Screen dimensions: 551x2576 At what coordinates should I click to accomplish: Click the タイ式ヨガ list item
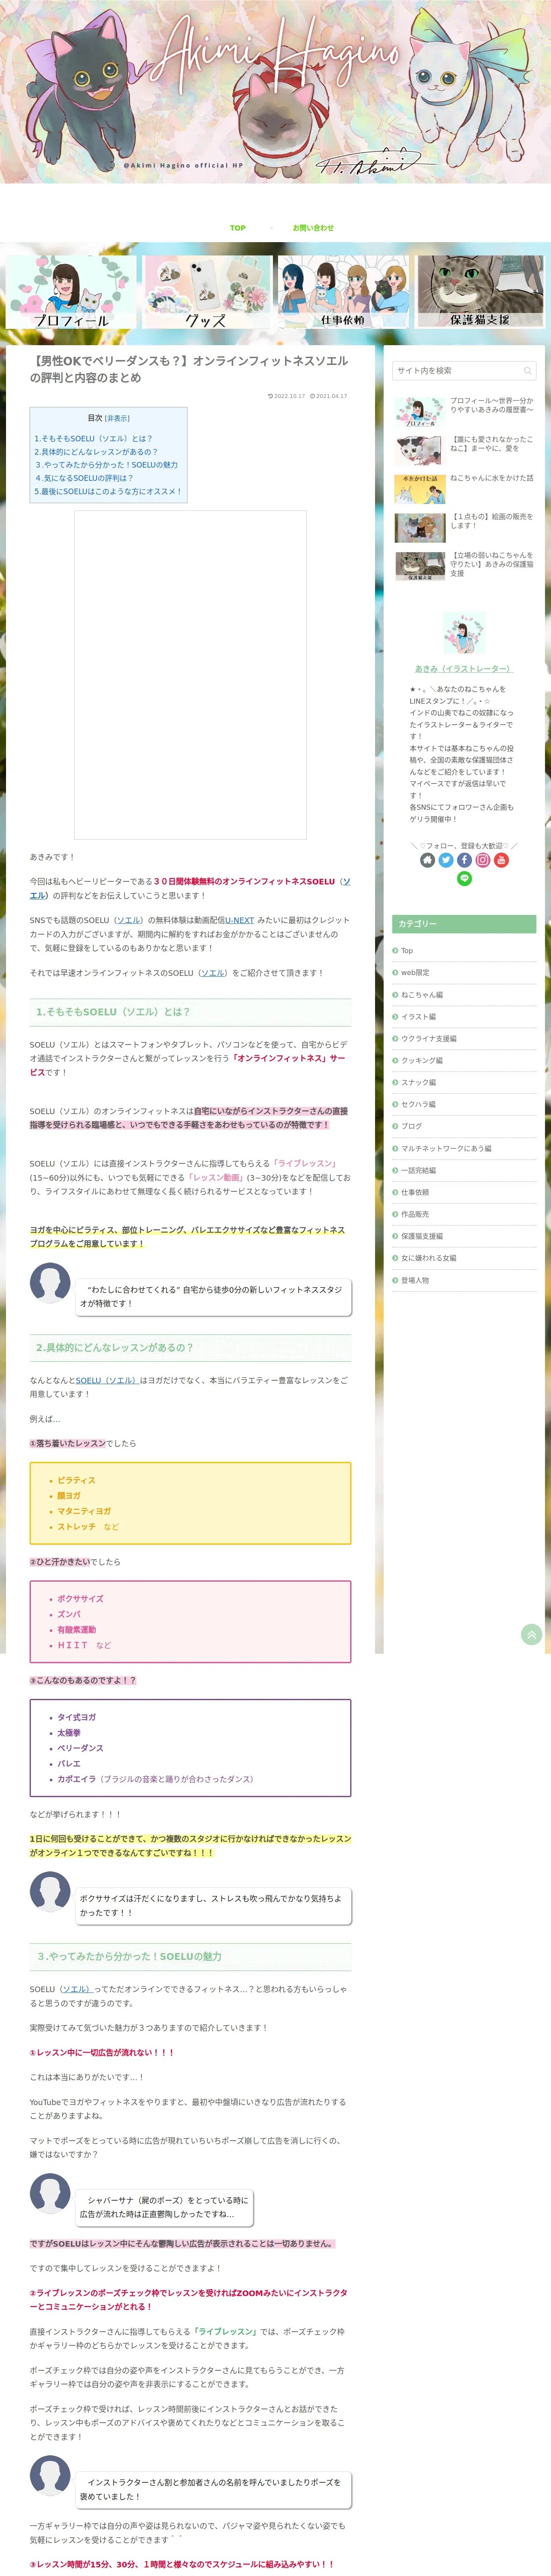point(76,1718)
